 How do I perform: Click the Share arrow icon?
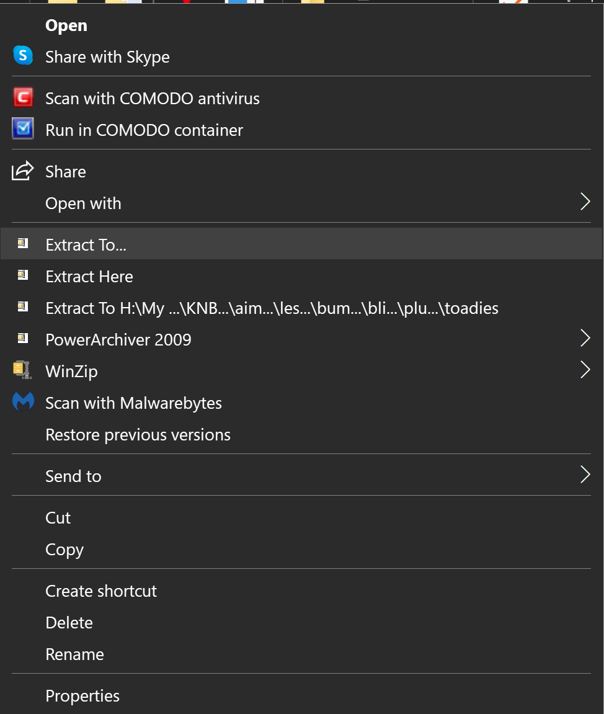coord(23,171)
